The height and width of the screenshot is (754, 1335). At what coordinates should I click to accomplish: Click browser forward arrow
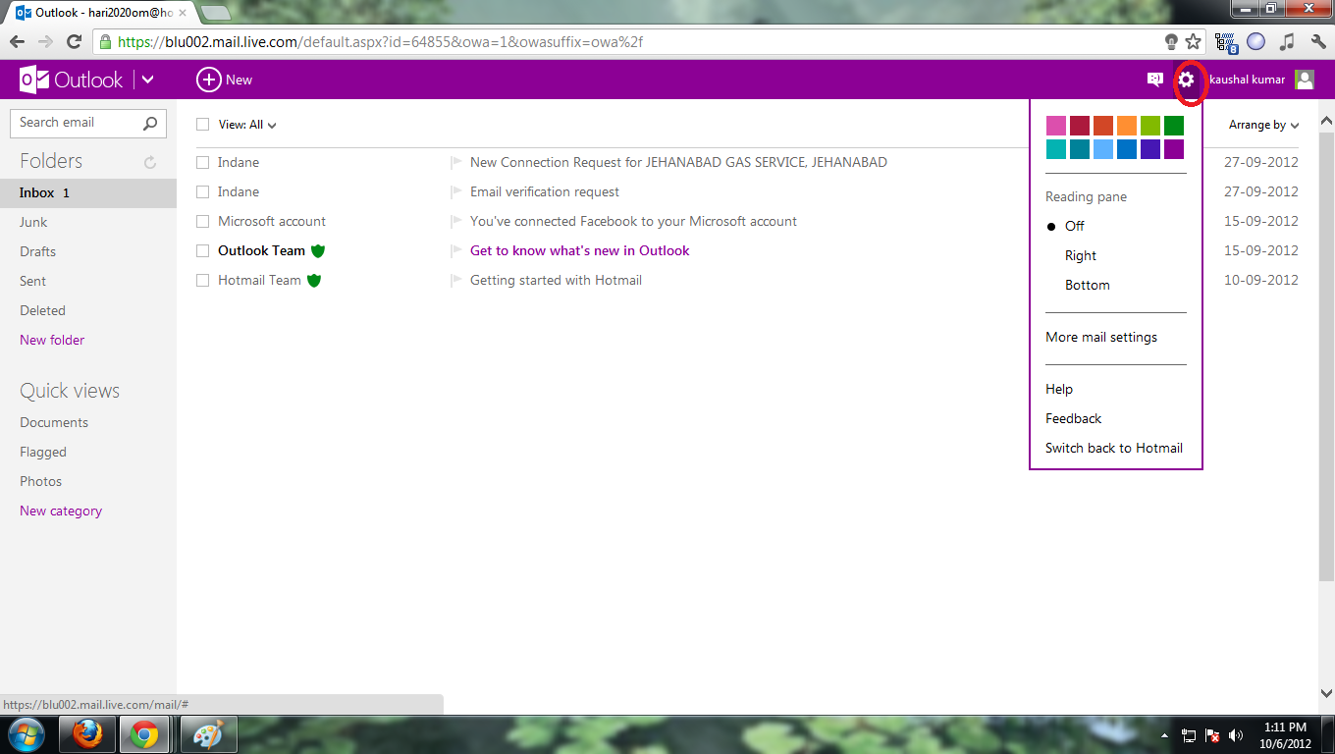(x=45, y=42)
